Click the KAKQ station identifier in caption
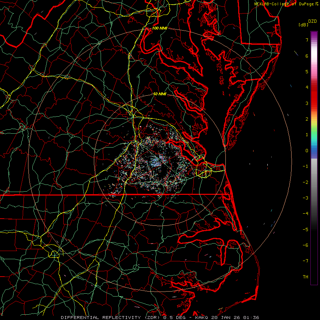This screenshot has height=320, width=320. [x=202, y=318]
